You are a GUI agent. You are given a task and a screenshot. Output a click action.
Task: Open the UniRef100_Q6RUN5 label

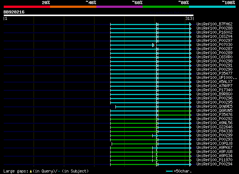pyautogui.click(x=214, y=111)
